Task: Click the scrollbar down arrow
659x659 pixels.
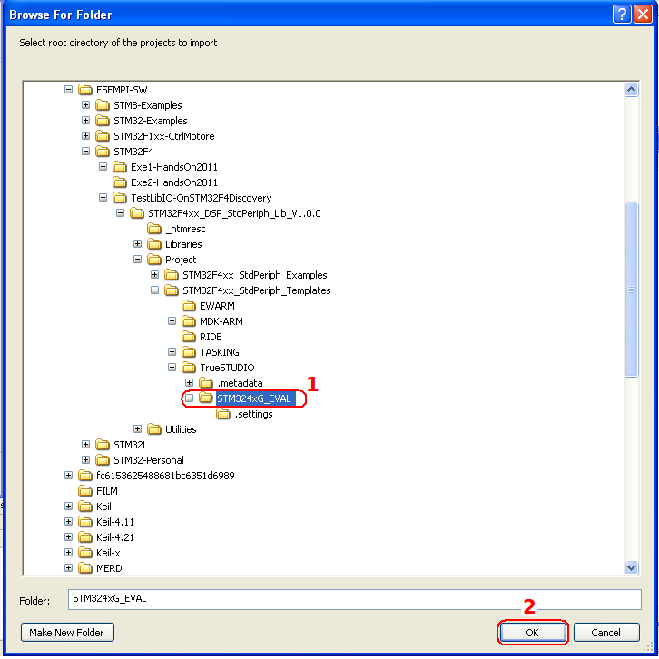Action: click(631, 568)
